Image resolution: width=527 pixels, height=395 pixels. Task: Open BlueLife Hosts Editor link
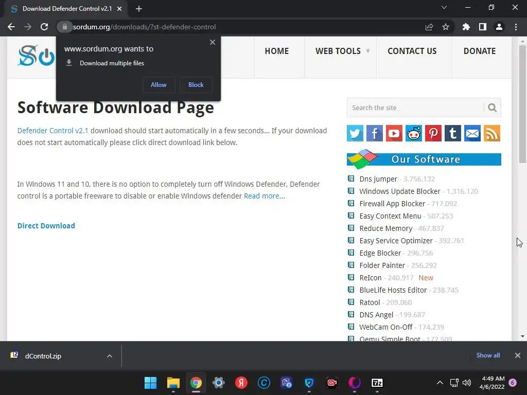point(393,290)
